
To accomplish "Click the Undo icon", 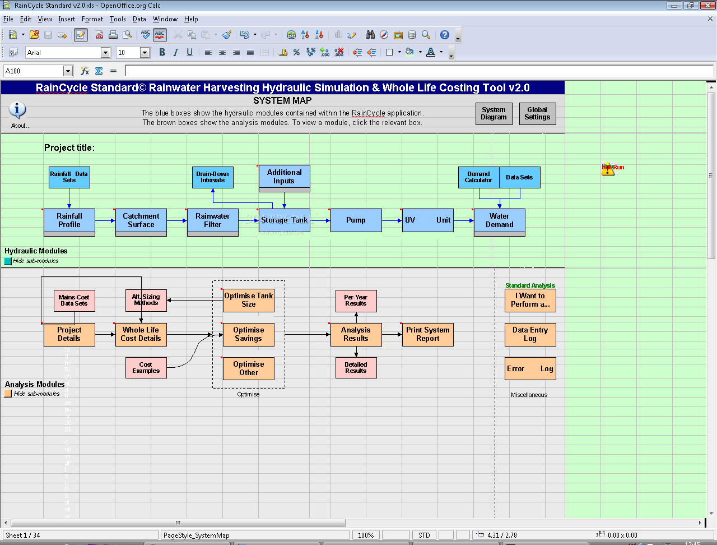I will pos(244,35).
